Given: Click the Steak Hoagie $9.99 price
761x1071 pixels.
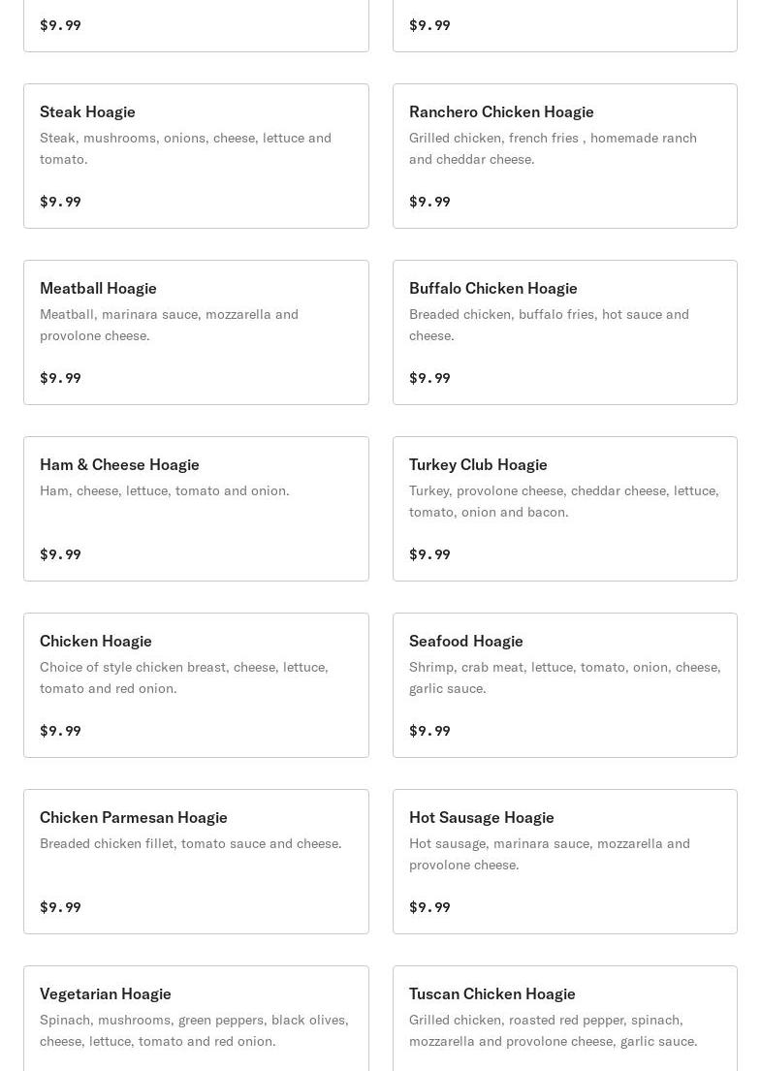Looking at the screenshot, I should (x=60, y=202).
